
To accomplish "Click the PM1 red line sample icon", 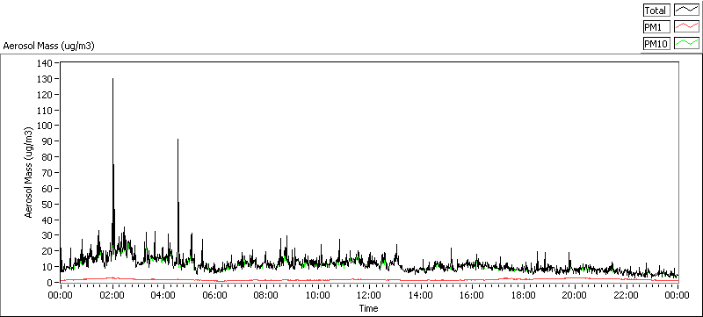I will pyautogui.click(x=686, y=27).
